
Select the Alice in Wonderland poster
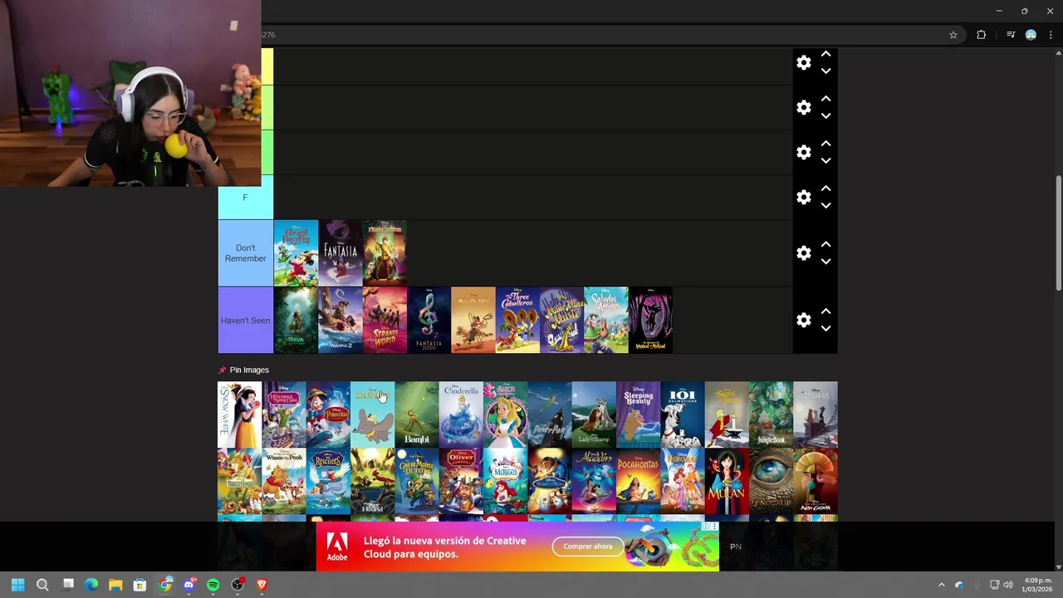tap(505, 414)
